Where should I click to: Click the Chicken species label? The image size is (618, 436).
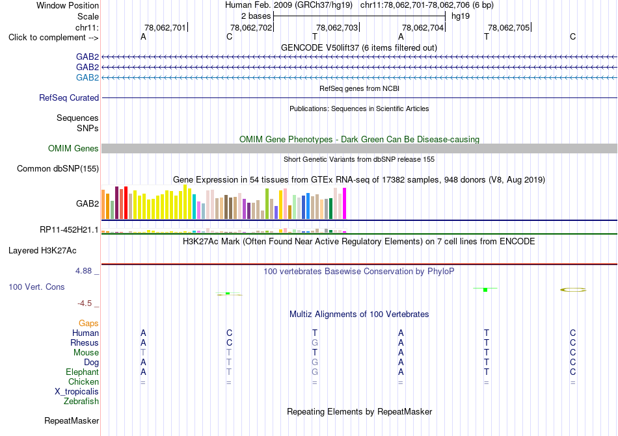(x=83, y=381)
